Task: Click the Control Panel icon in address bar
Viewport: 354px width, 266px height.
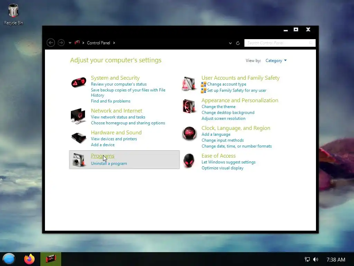Action: (x=77, y=43)
